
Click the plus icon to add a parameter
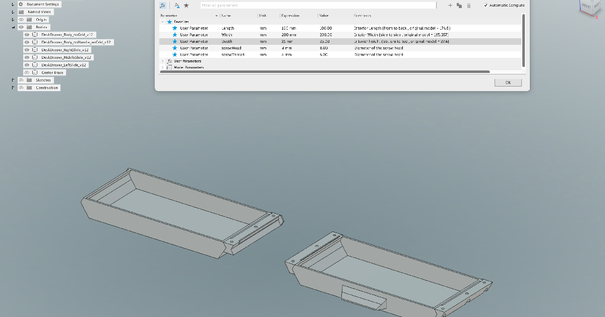[450, 5]
